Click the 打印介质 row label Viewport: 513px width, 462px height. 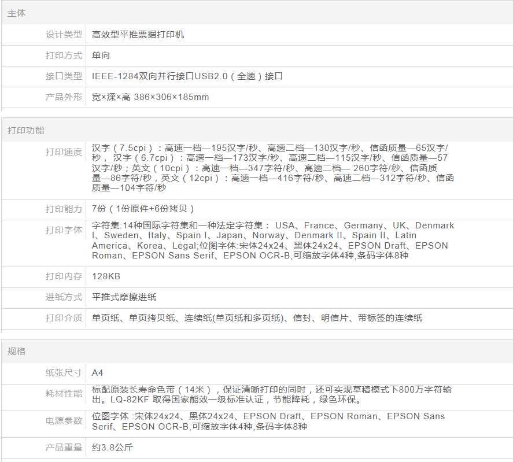coord(64,318)
